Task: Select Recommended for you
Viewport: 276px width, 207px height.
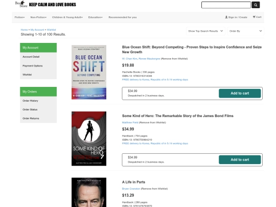Action: click(123, 17)
